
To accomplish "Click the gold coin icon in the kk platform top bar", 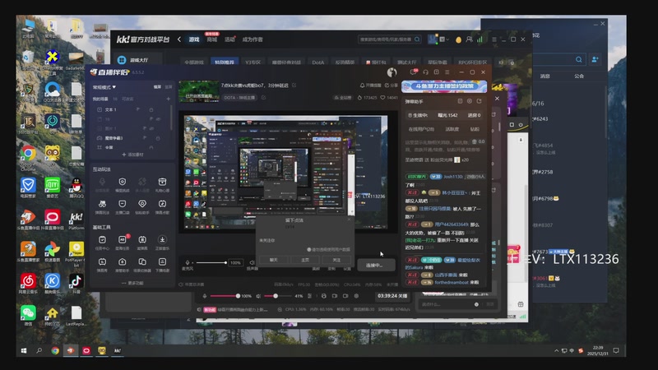I will 458,39.
